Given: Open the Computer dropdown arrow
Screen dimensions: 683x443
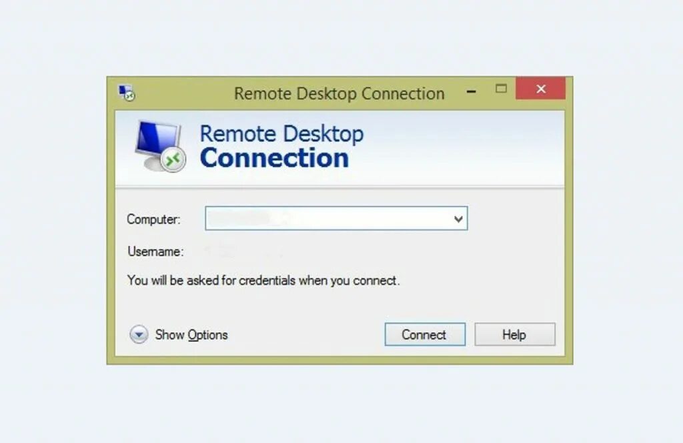Looking at the screenshot, I should point(458,219).
